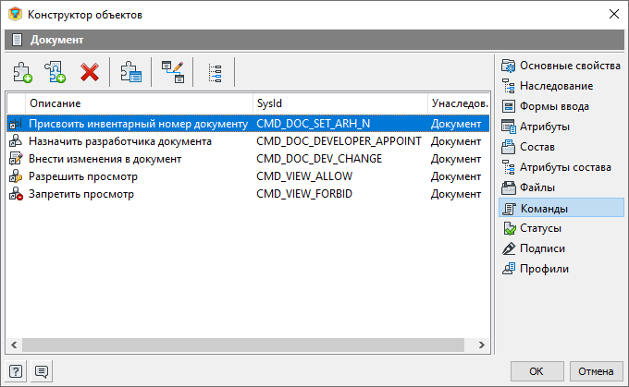
Task: Select the Команды section
Action: click(x=561, y=208)
